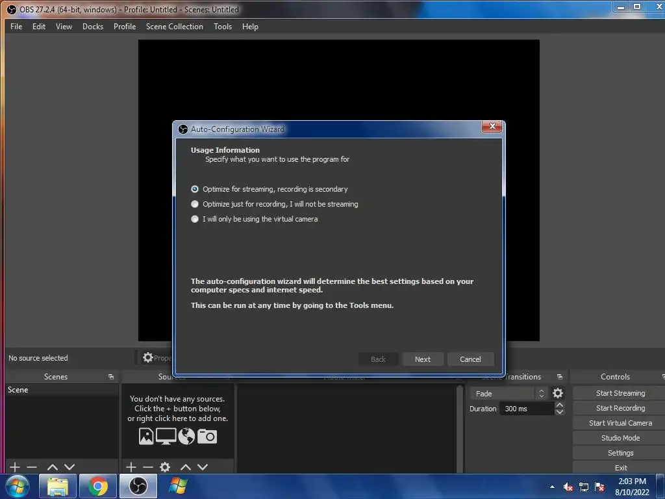Pop out the Scenes dock

click(x=111, y=377)
